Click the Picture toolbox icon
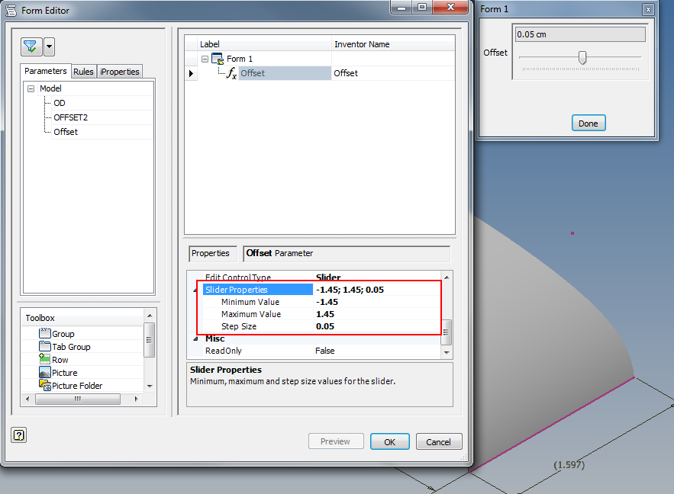 coord(45,372)
